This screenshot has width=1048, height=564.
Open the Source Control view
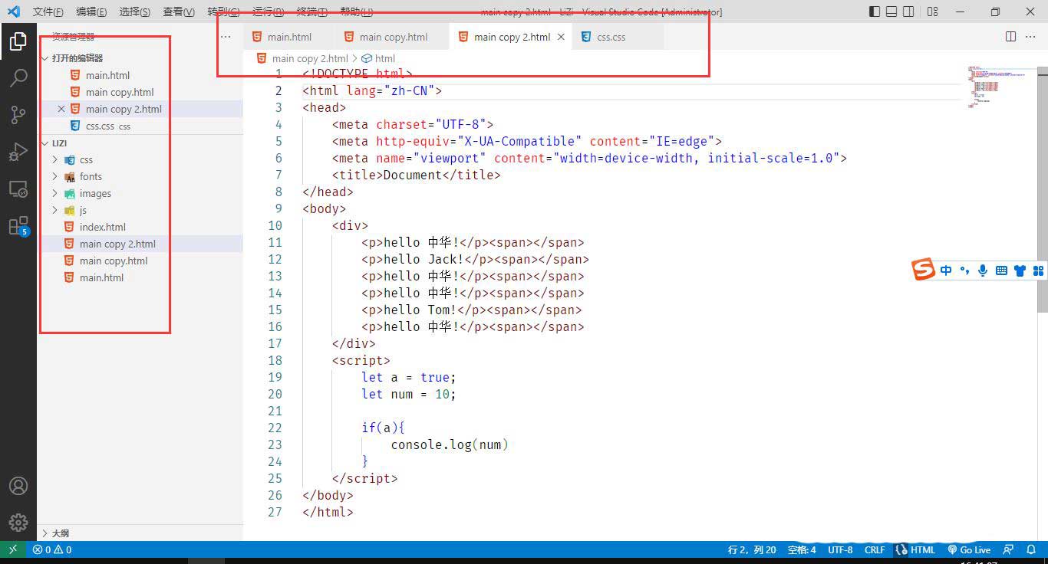point(18,114)
